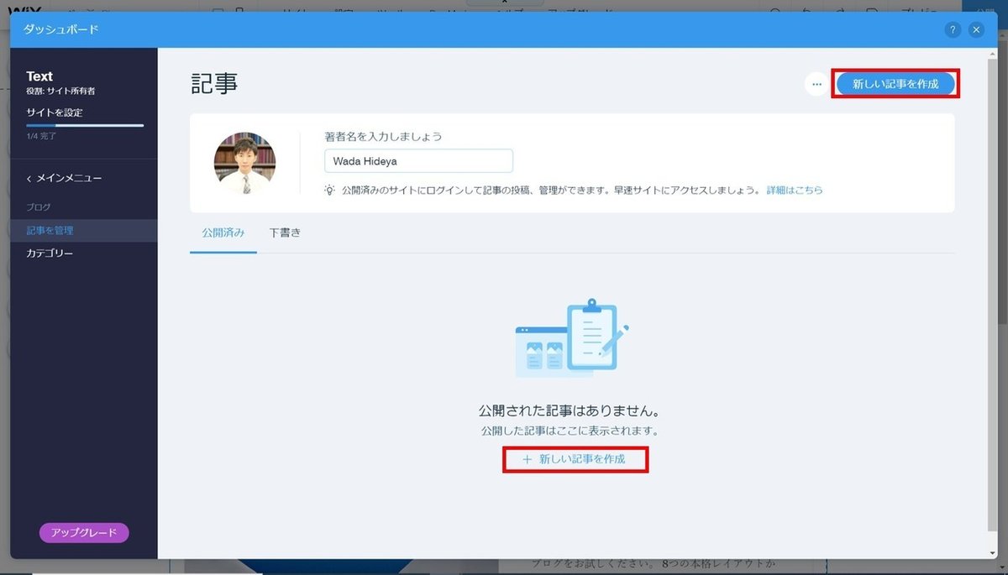Open the "..." more options icon beside the post button
Viewport: 1008px width, 575px height.
point(816,84)
